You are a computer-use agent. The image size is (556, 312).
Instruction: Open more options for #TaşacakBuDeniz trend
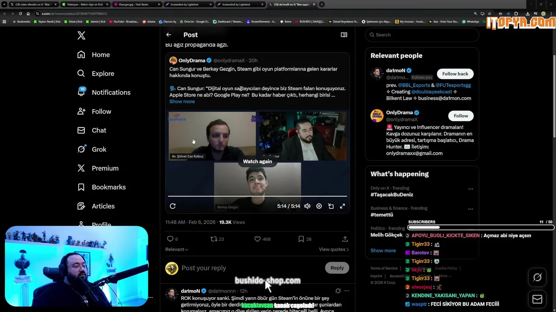470,189
